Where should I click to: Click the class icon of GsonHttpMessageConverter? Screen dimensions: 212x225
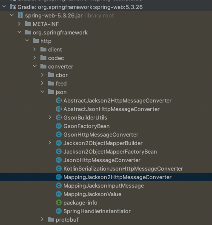[x=59, y=134]
